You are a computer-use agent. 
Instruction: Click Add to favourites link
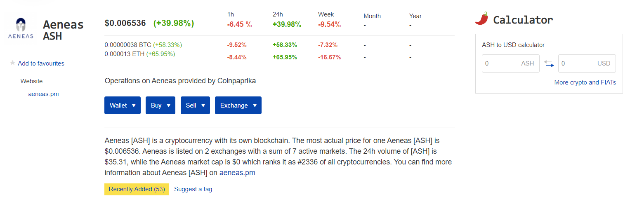(41, 63)
